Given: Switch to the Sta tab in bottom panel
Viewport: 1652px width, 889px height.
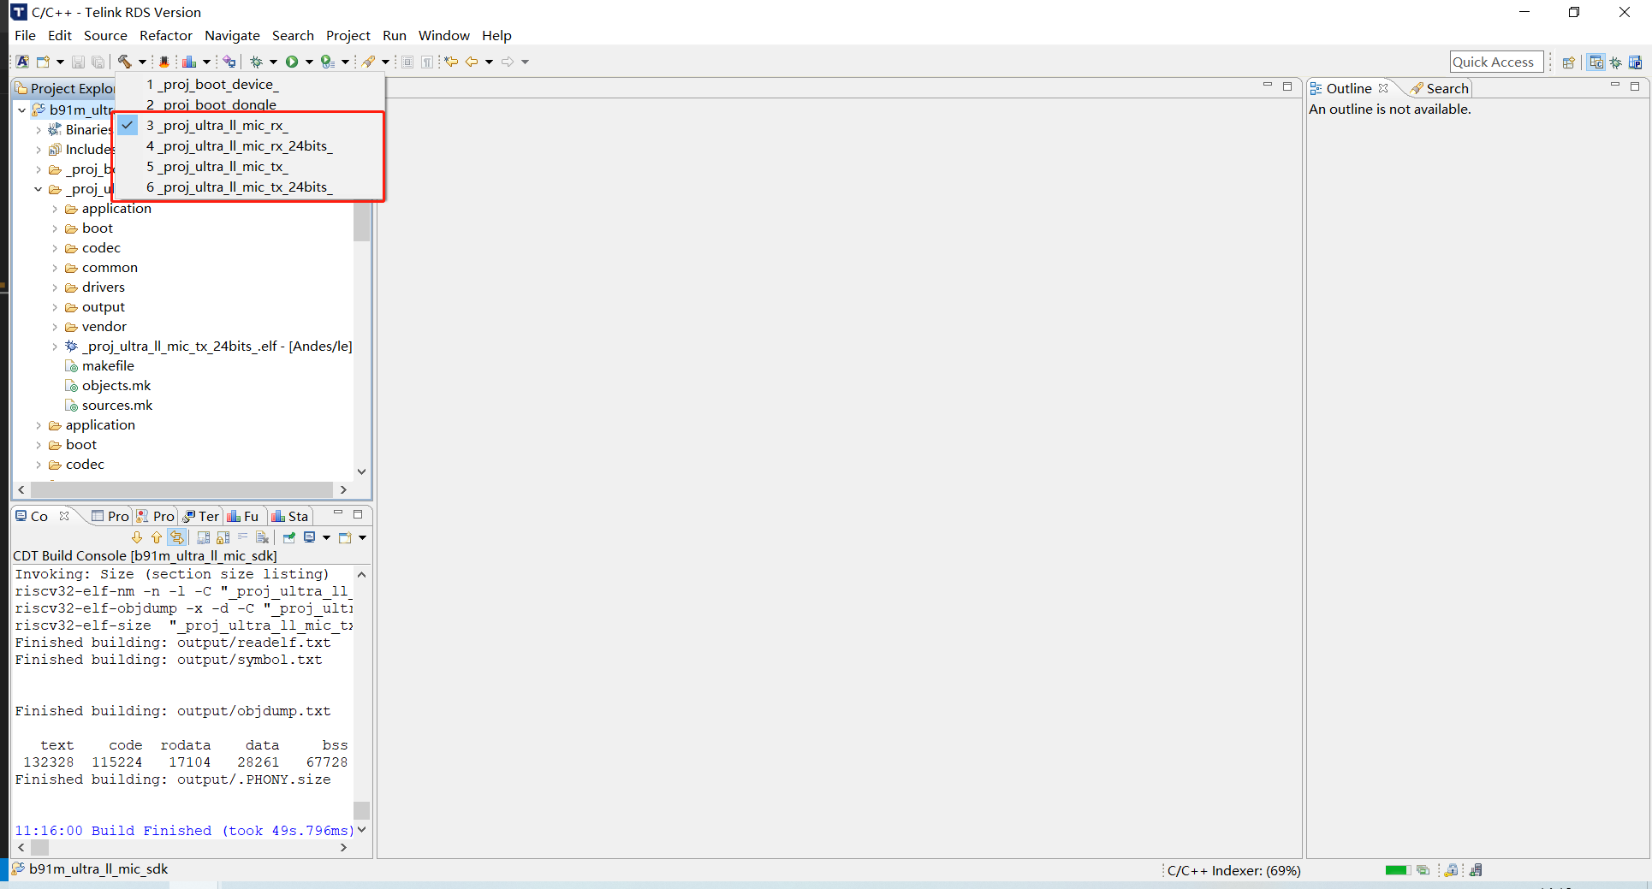Looking at the screenshot, I should (x=290, y=516).
